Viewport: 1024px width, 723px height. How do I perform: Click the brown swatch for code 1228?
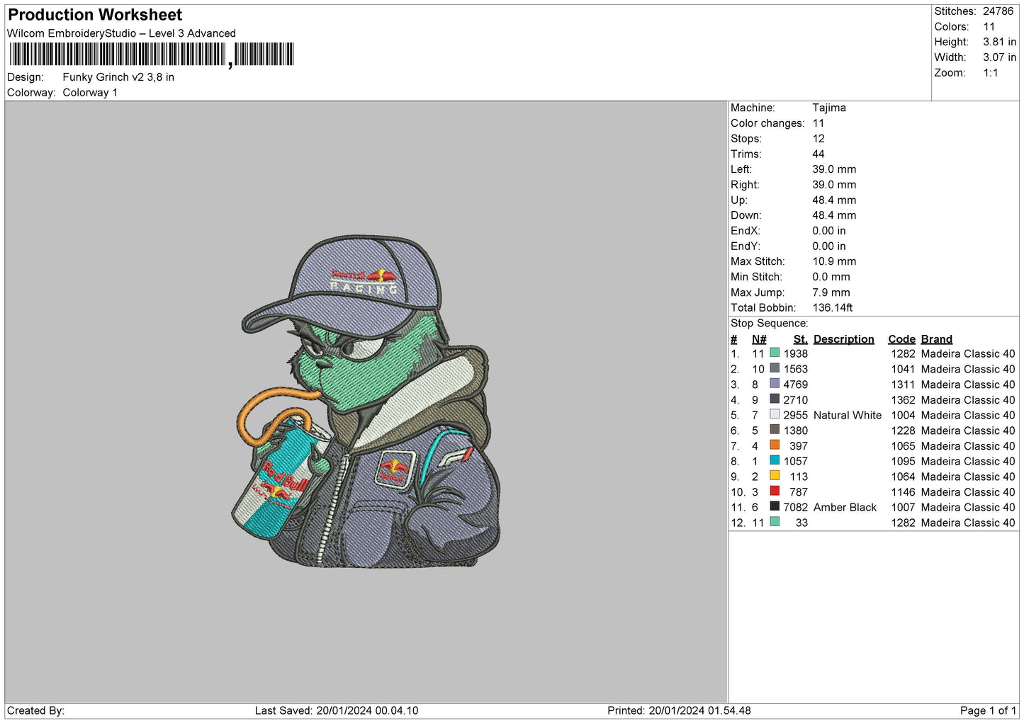pos(775,430)
